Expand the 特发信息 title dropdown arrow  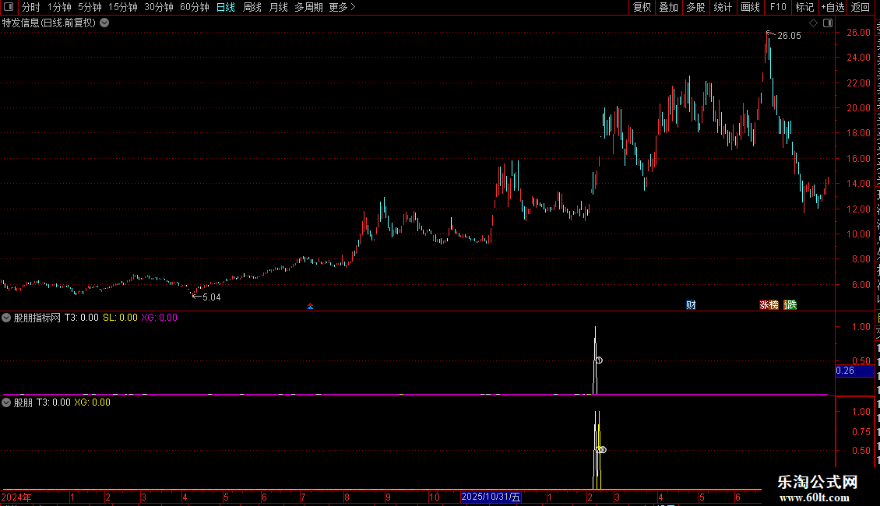104,23
